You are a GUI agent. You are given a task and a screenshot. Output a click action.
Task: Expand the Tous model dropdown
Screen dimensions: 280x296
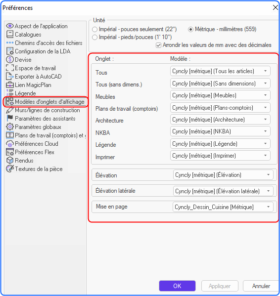(220, 71)
